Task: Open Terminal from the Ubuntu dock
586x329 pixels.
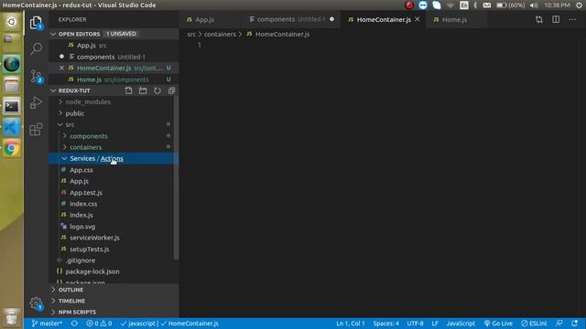Action: 12,107
